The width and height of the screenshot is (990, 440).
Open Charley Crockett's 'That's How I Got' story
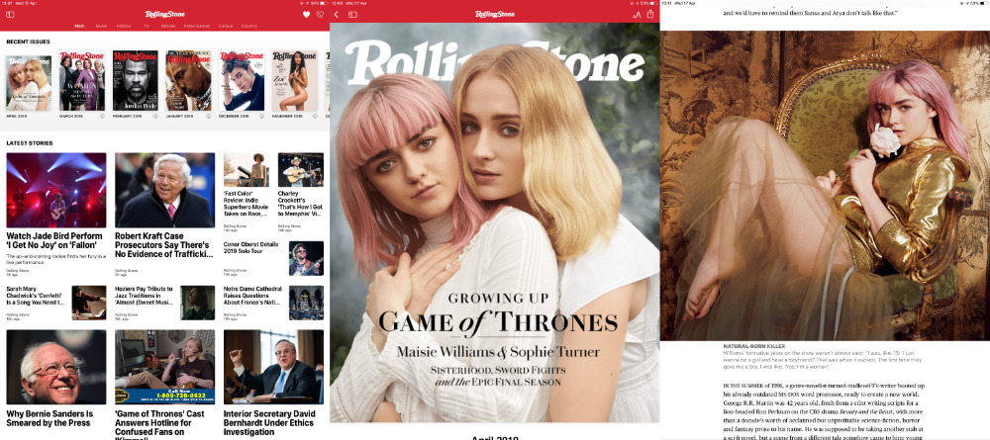[301, 205]
